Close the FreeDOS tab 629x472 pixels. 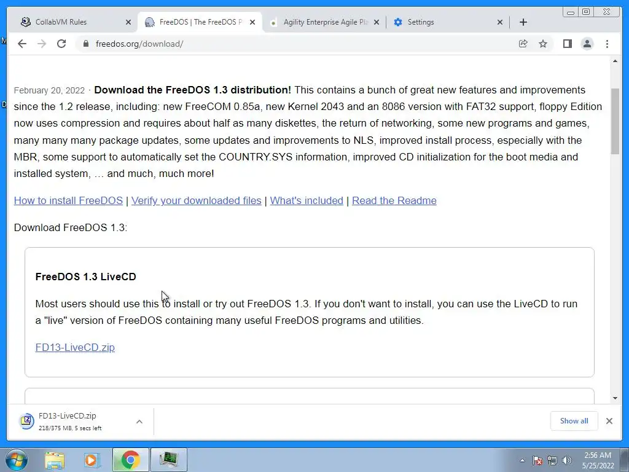coord(252,22)
